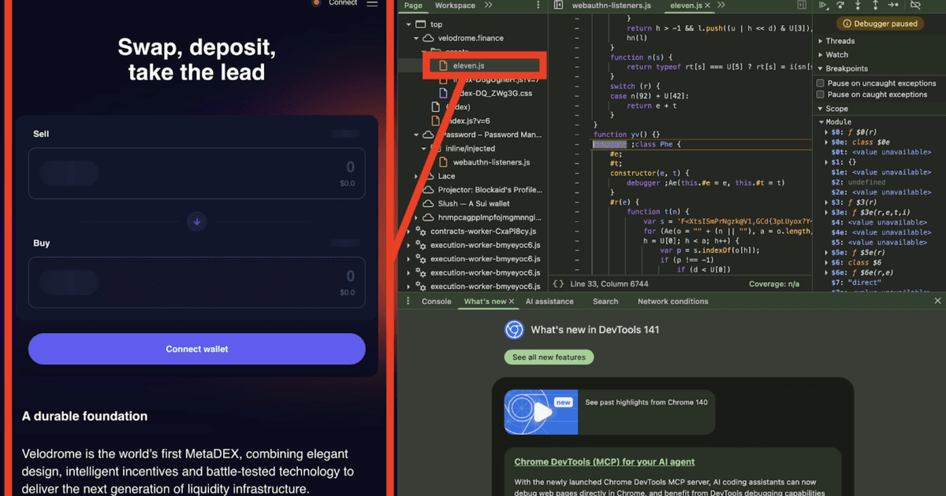Open the Chrome DevTools (MCP) for your AI agent link
This screenshot has width=946, height=496.
coord(605,462)
